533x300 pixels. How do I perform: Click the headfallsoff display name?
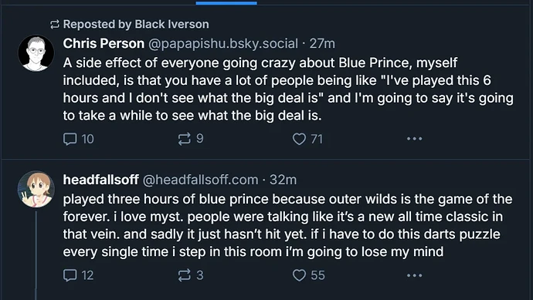[100, 180]
